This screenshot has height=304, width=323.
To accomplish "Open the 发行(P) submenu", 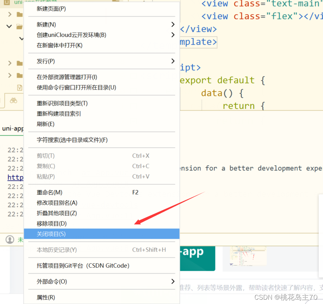I will pos(173,61).
